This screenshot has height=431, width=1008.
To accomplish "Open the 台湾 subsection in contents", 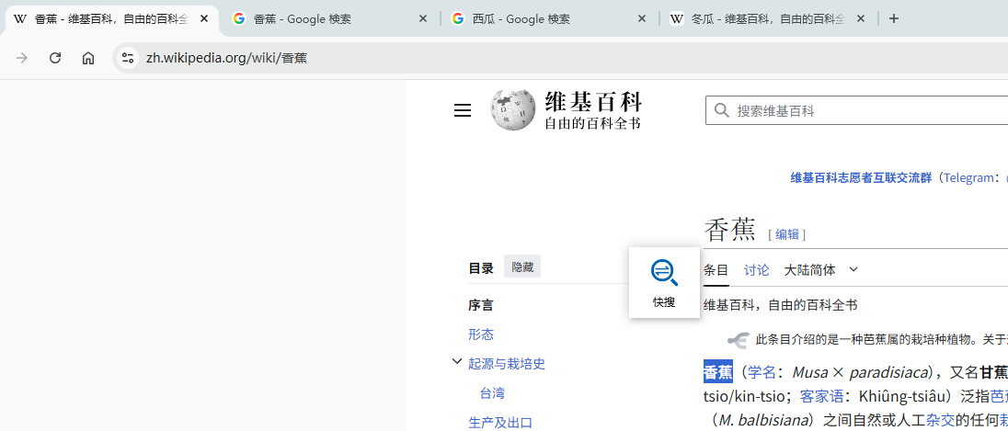I will click(492, 393).
